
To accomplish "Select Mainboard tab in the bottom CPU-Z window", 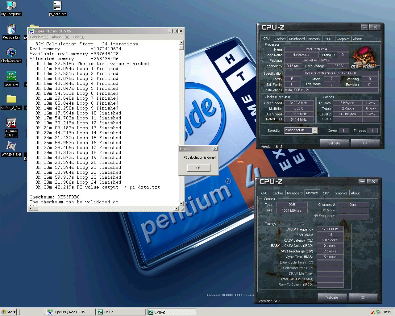I will coord(295,193).
